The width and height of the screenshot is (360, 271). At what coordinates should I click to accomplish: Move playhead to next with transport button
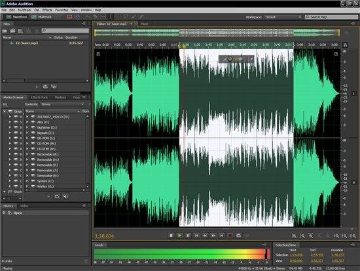(x=221, y=236)
